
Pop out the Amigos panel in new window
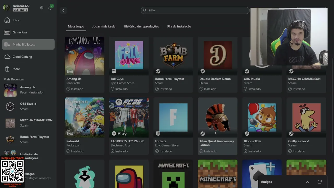point(320,182)
